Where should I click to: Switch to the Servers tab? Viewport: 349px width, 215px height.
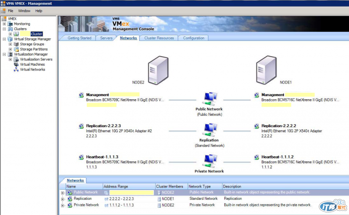(106, 38)
